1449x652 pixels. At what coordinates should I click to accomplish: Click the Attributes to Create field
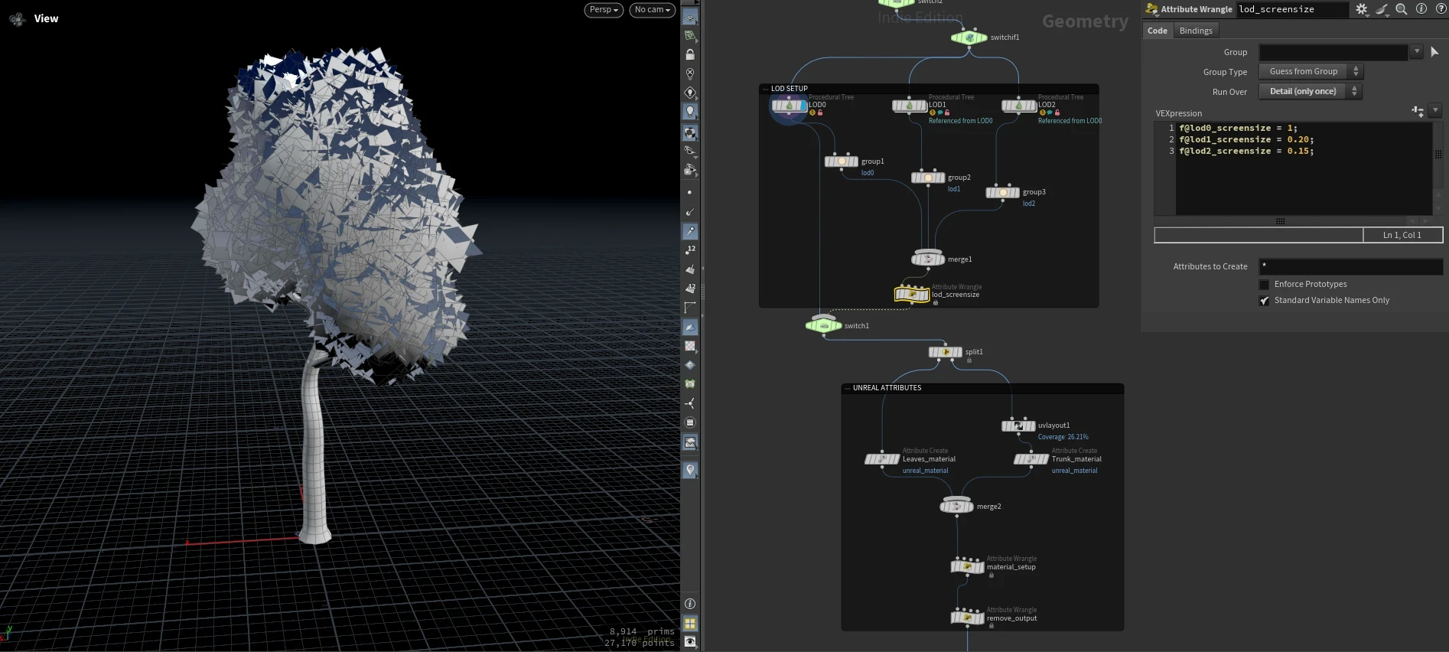click(1351, 266)
